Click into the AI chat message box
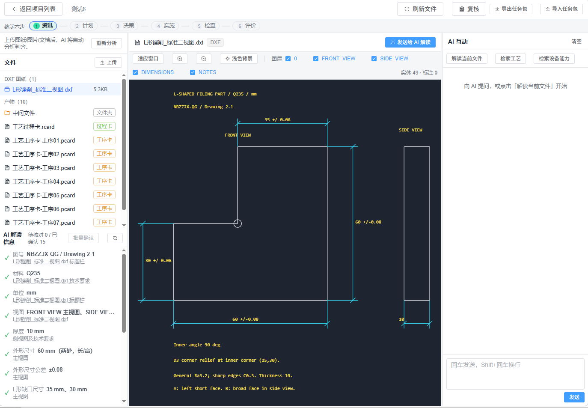Image resolution: width=588 pixels, height=408 pixels. pos(515,374)
